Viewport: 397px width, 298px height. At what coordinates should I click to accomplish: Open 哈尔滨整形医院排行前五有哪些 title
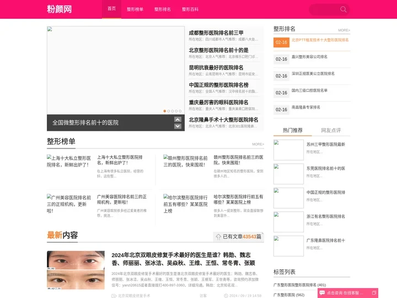(x=239, y=199)
